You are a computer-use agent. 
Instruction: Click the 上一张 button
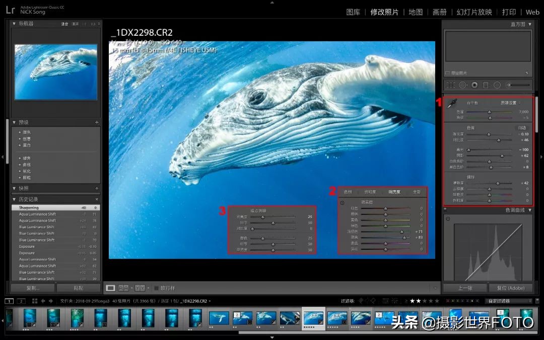click(465, 288)
